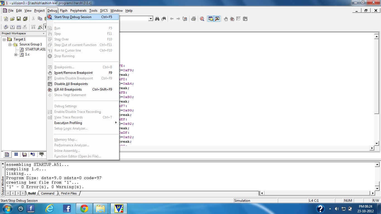Toggle the Project Window toolbar button
Screen dimensions: 381x214
(x=211, y=19)
